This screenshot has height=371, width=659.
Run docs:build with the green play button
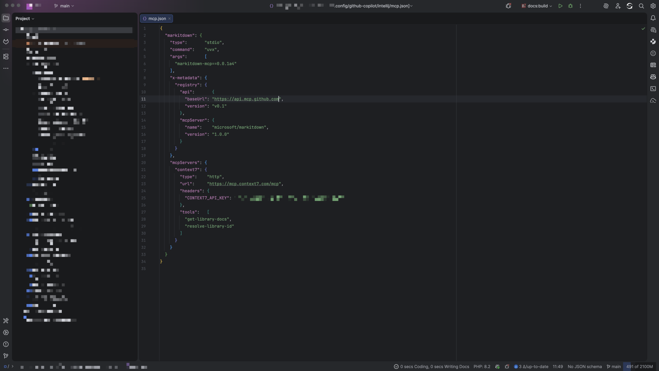pos(560,6)
